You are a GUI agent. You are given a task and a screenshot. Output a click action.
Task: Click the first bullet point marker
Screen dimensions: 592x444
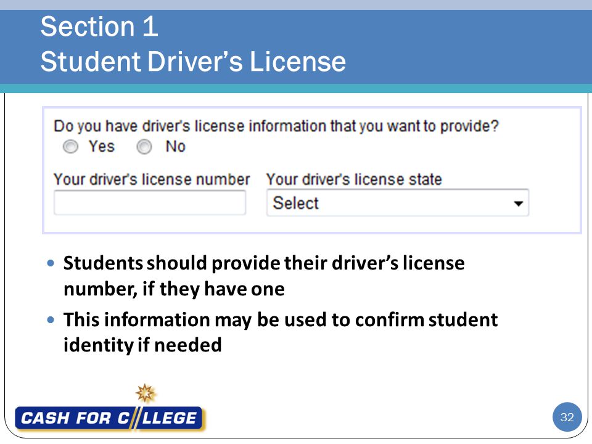pos(51,263)
